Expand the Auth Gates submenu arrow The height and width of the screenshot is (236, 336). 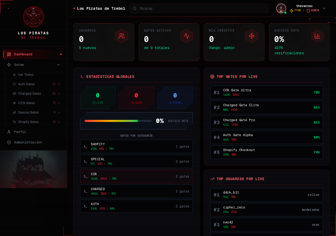tap(59, 84)
